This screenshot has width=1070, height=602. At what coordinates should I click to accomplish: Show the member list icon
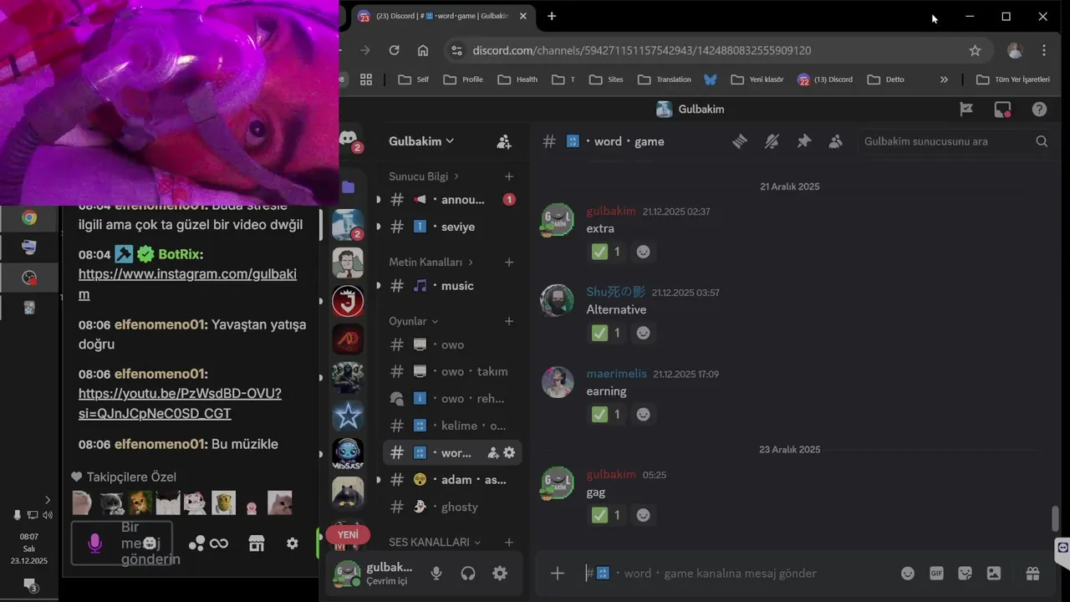tap(835, 141)
